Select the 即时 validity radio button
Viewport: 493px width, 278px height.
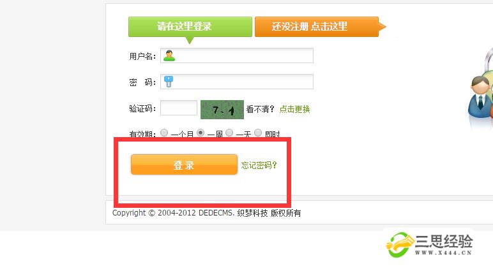tap(258, 133)
